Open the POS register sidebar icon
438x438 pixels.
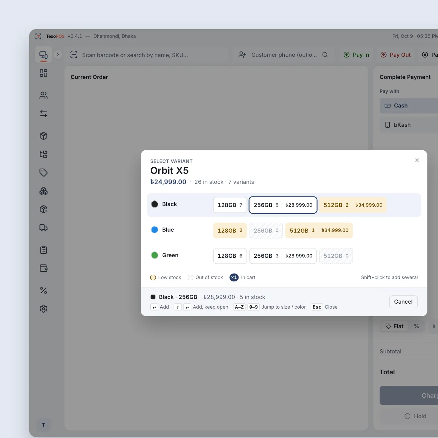coord(43,55)
